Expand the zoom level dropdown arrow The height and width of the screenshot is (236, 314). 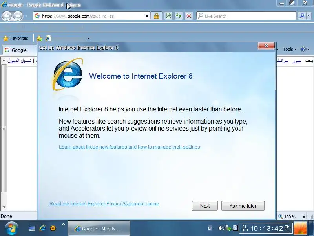[304, 217]
